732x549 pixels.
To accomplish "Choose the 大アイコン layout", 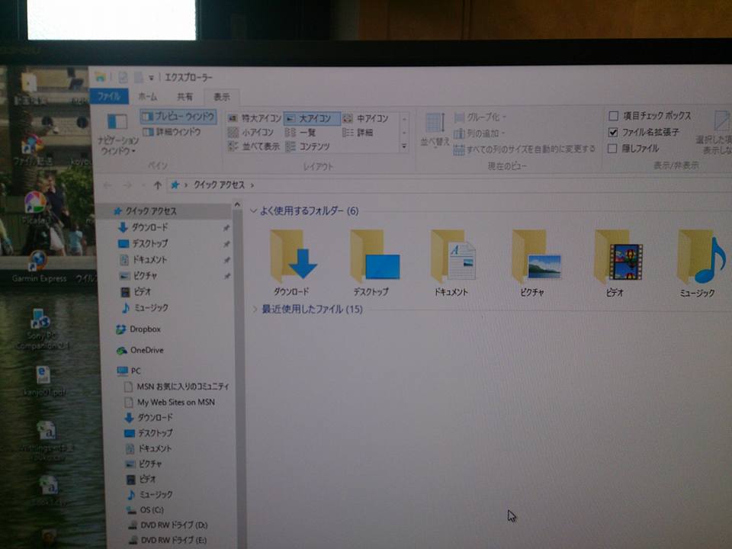I will tap(311, 118).
